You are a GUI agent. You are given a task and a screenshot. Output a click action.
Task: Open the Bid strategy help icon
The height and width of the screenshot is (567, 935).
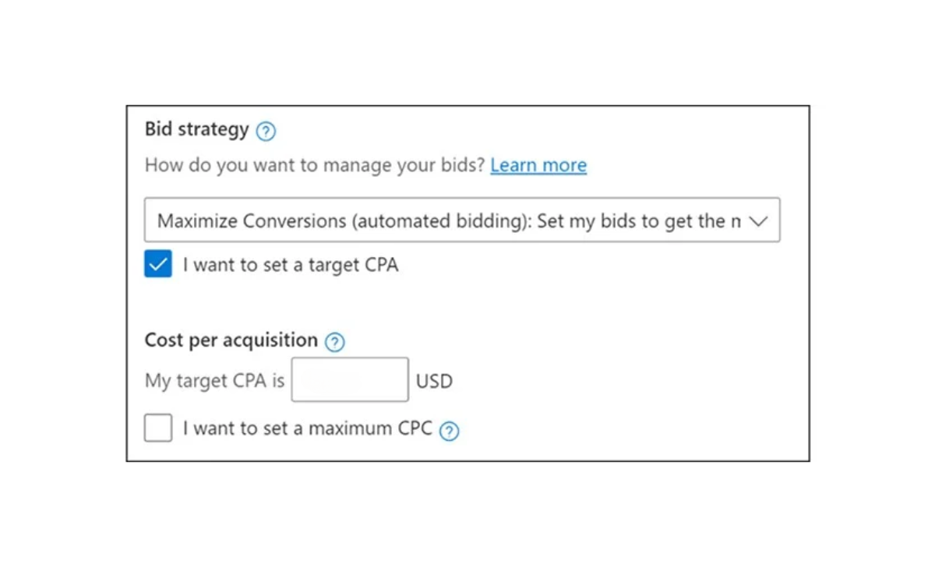pyautogui.click(x=266, y=132)
